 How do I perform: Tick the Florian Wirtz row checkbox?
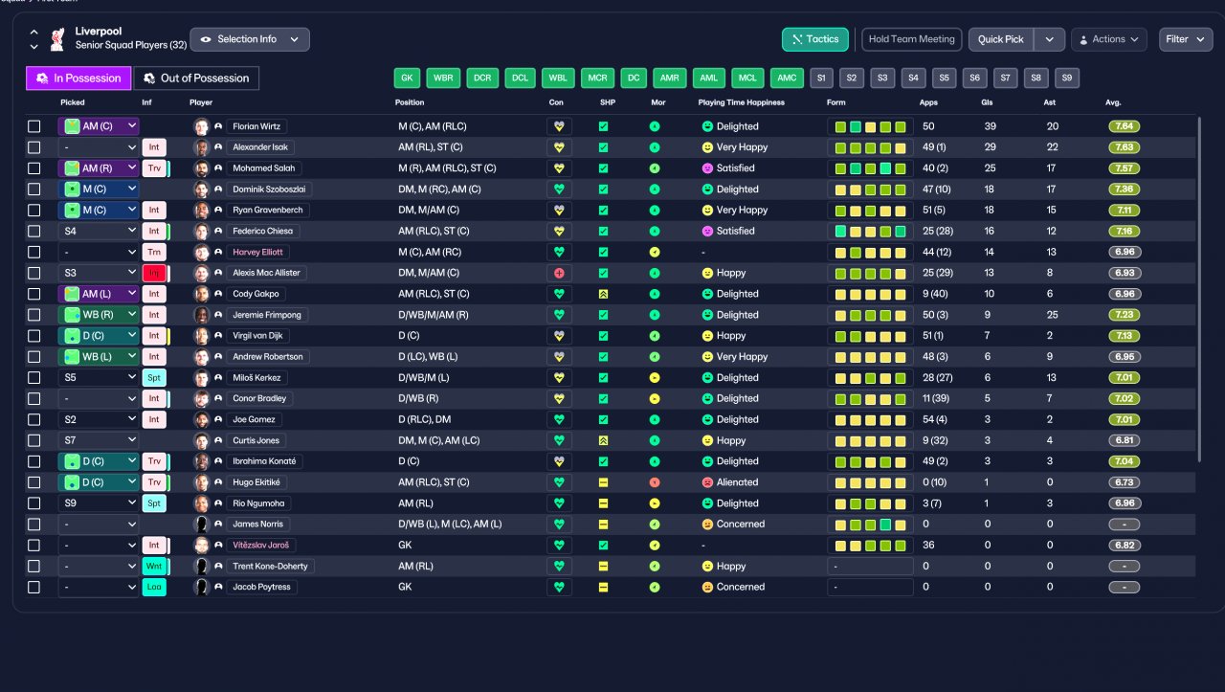pyautogui.click(x=34, y=126)
